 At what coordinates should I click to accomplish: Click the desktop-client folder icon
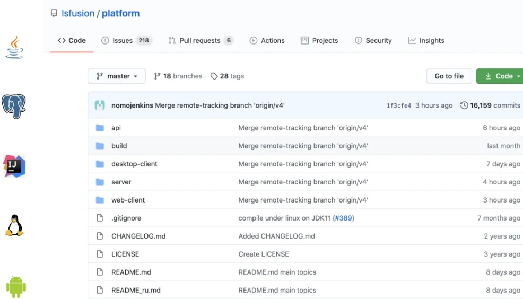[100, 164]
